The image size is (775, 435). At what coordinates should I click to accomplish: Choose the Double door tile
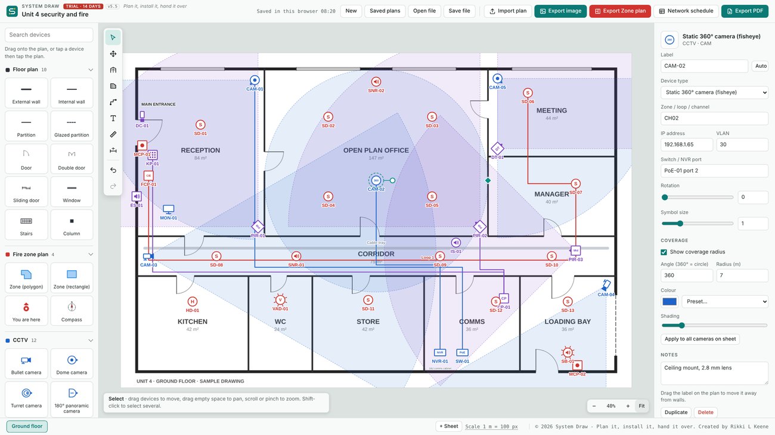tap(72, 159)
